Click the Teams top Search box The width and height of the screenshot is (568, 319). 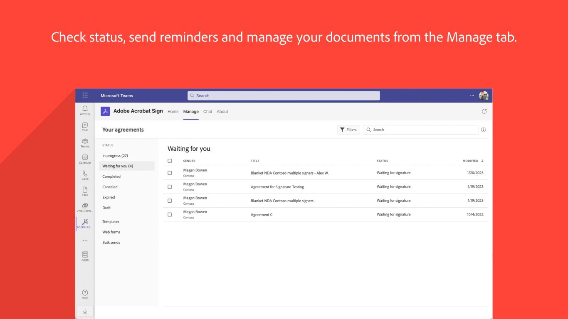coord(284,96)
